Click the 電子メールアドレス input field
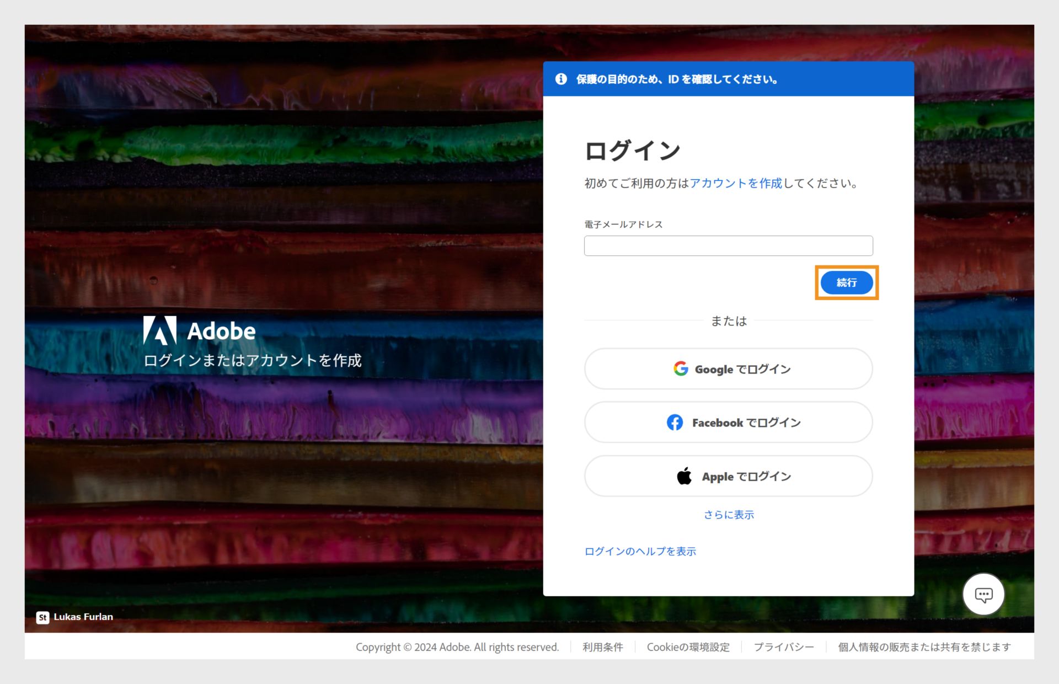 (728, 245)
